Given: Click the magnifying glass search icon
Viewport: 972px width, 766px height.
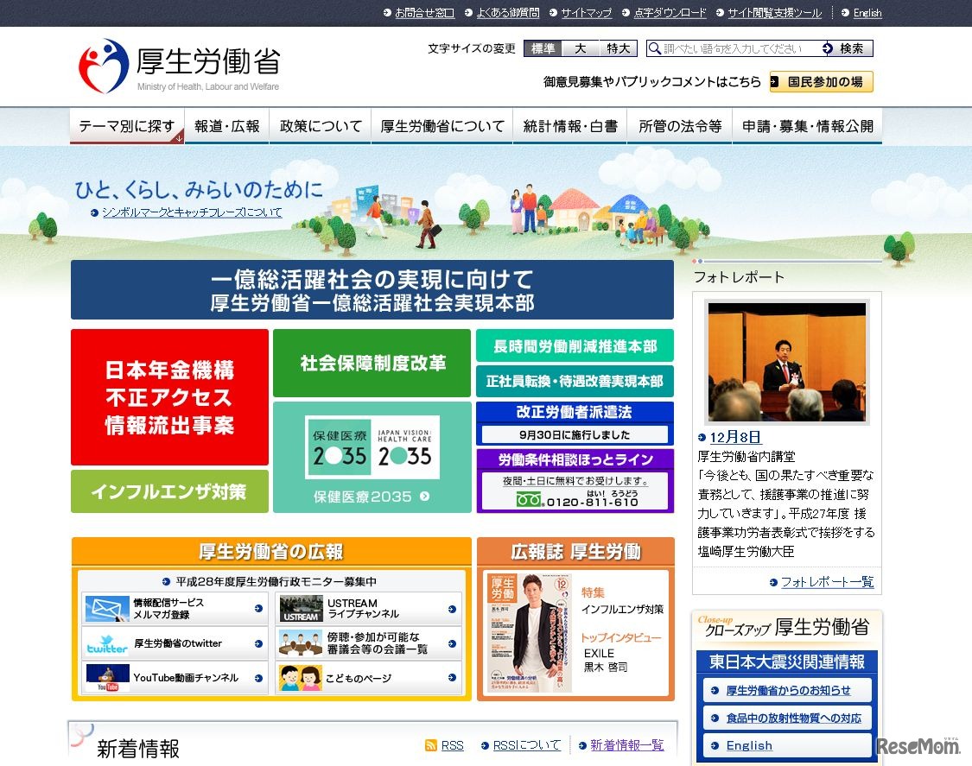Looking at the screenshot, I should coord(655,48).
